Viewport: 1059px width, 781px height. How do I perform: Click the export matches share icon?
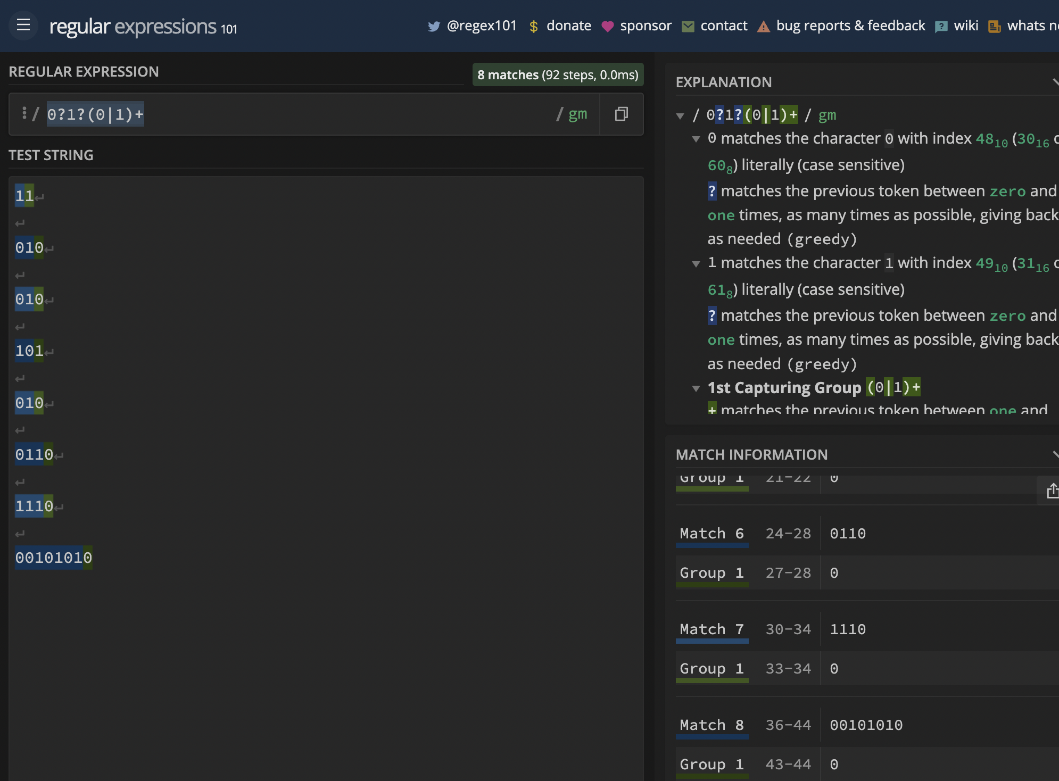pos(1052,491)
